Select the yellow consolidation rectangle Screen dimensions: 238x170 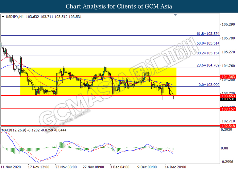tap(98, 81)
